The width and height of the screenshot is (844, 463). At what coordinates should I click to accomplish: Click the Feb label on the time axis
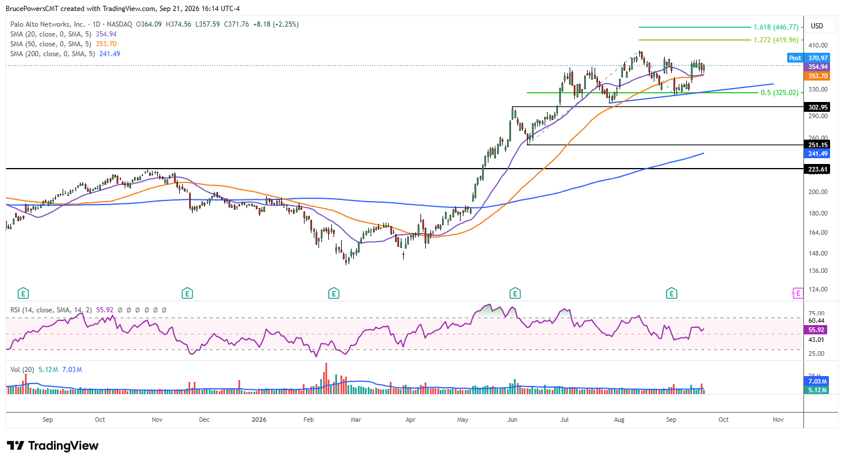click(309, 418)
